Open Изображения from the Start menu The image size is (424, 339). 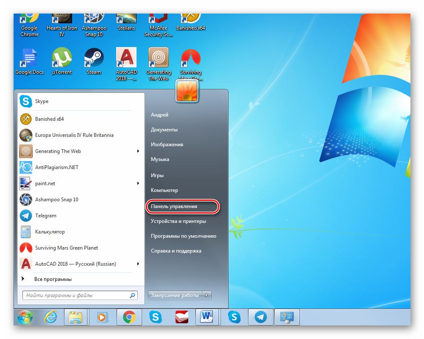coord(167,144)
